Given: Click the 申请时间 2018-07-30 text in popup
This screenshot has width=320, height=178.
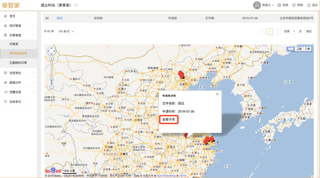Looking at the screenshot, I should point(178,111).
